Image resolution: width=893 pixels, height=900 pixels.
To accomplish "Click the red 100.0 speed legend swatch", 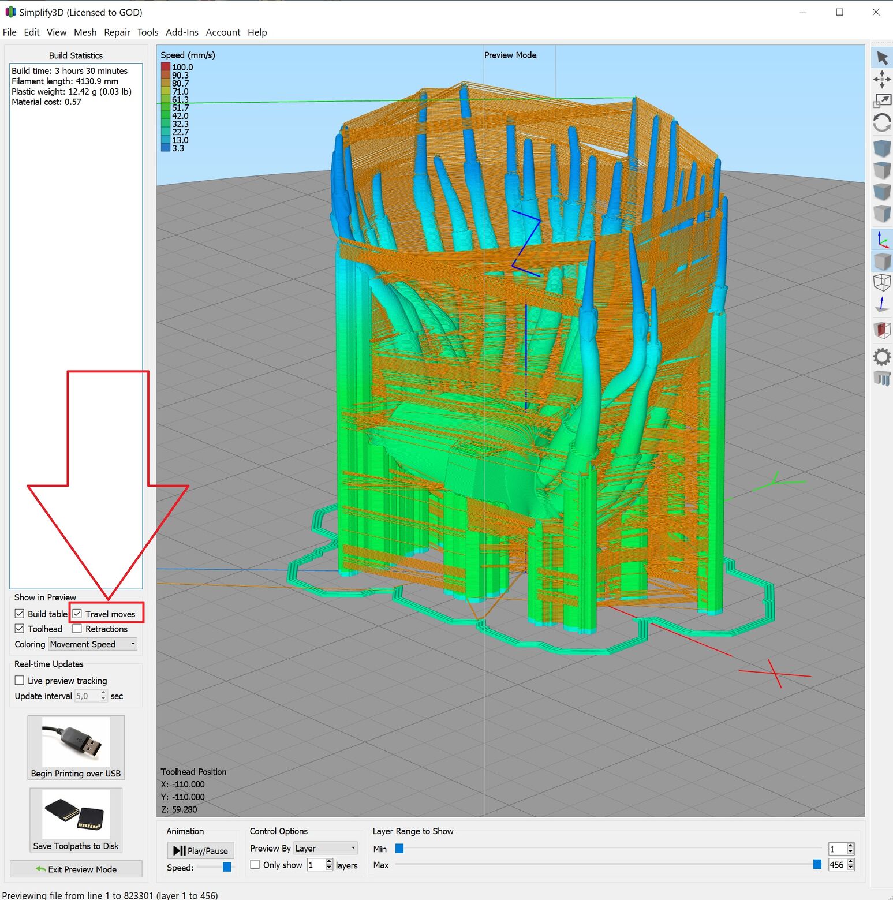I will (166, 67).
